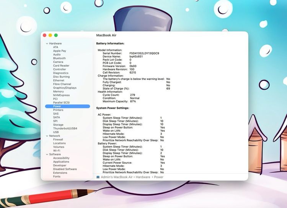View Diagnostics information
The image size is (287, 208).
point(60,73)
